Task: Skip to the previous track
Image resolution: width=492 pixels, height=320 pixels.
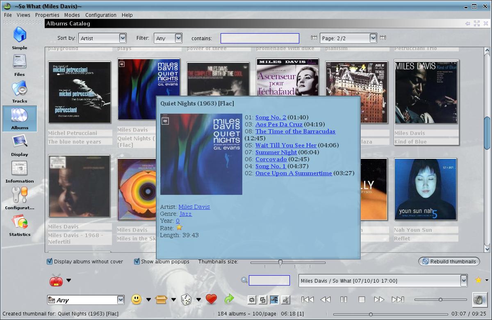Action: [307, 299]
